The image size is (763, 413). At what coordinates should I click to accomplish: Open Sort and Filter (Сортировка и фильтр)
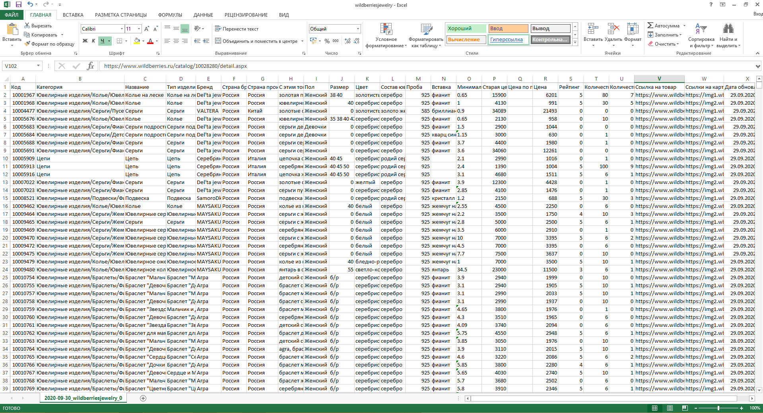click(x=701, y=36)
